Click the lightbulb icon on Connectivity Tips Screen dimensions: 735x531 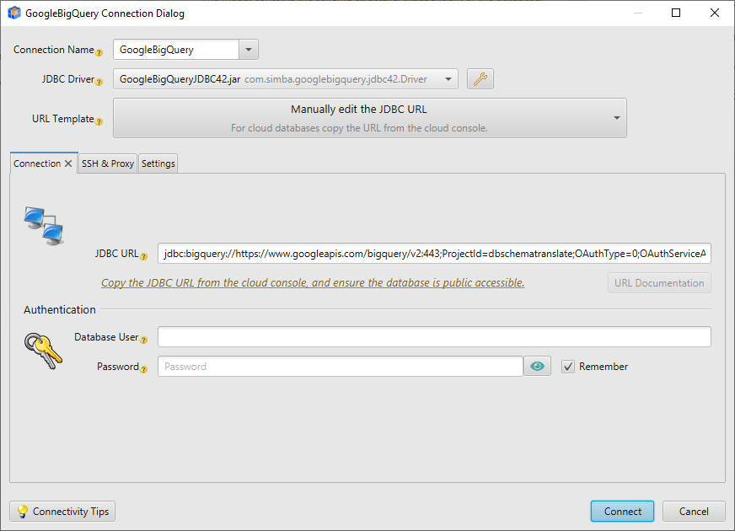24,511
